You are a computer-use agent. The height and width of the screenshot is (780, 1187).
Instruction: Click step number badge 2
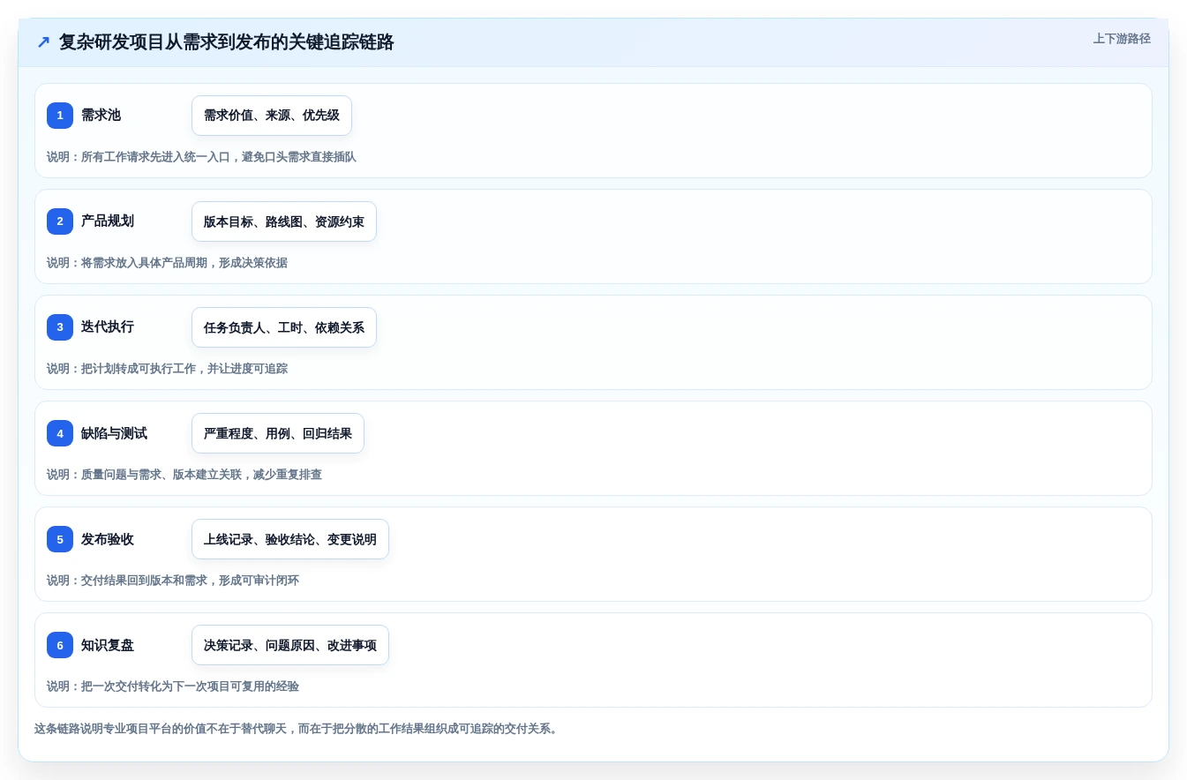coord(60,221)
